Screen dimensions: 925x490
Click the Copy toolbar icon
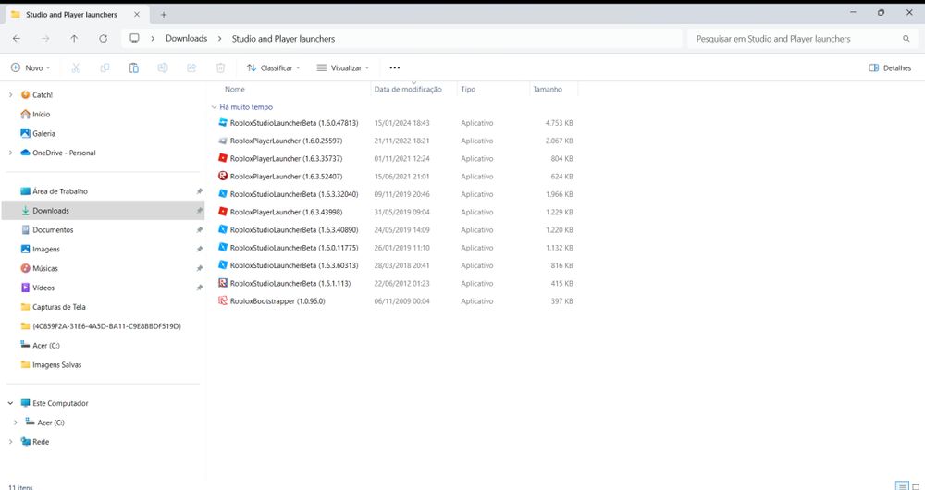pyautogui.click(x=105, y=67)
